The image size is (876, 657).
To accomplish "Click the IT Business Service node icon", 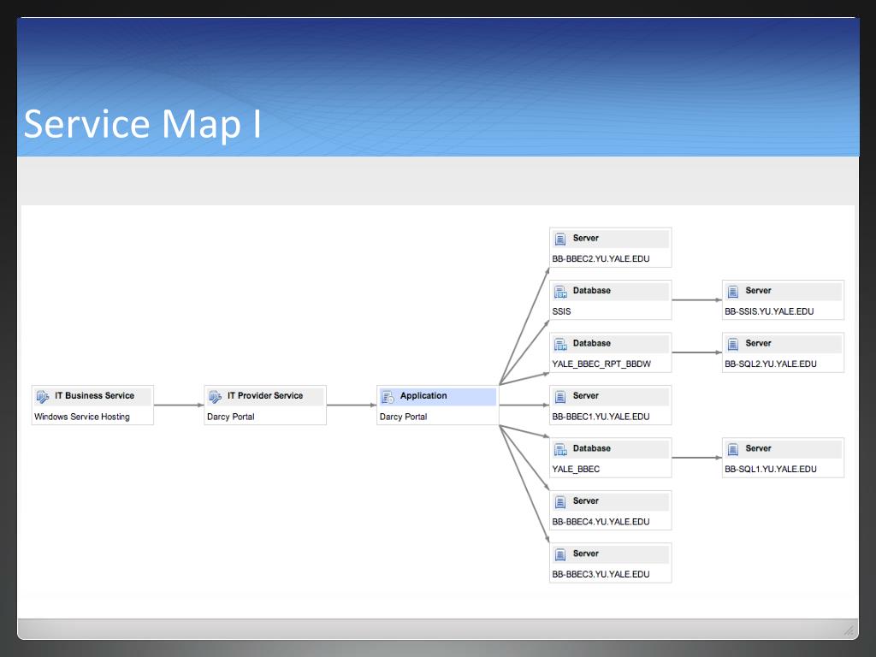I will click(x=43, y=397).
